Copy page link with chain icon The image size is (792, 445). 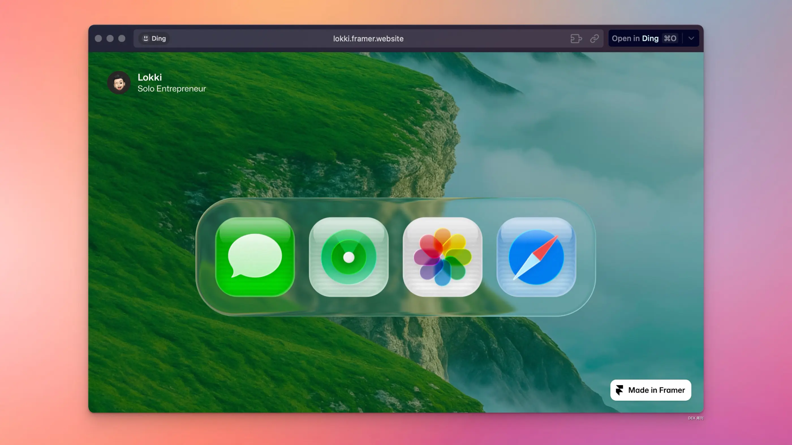[x=594, y=38]
